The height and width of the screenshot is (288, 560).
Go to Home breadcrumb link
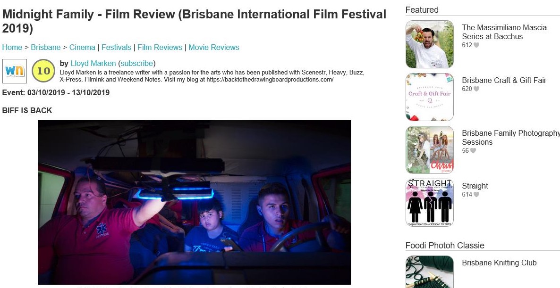[x=12, y=48]
